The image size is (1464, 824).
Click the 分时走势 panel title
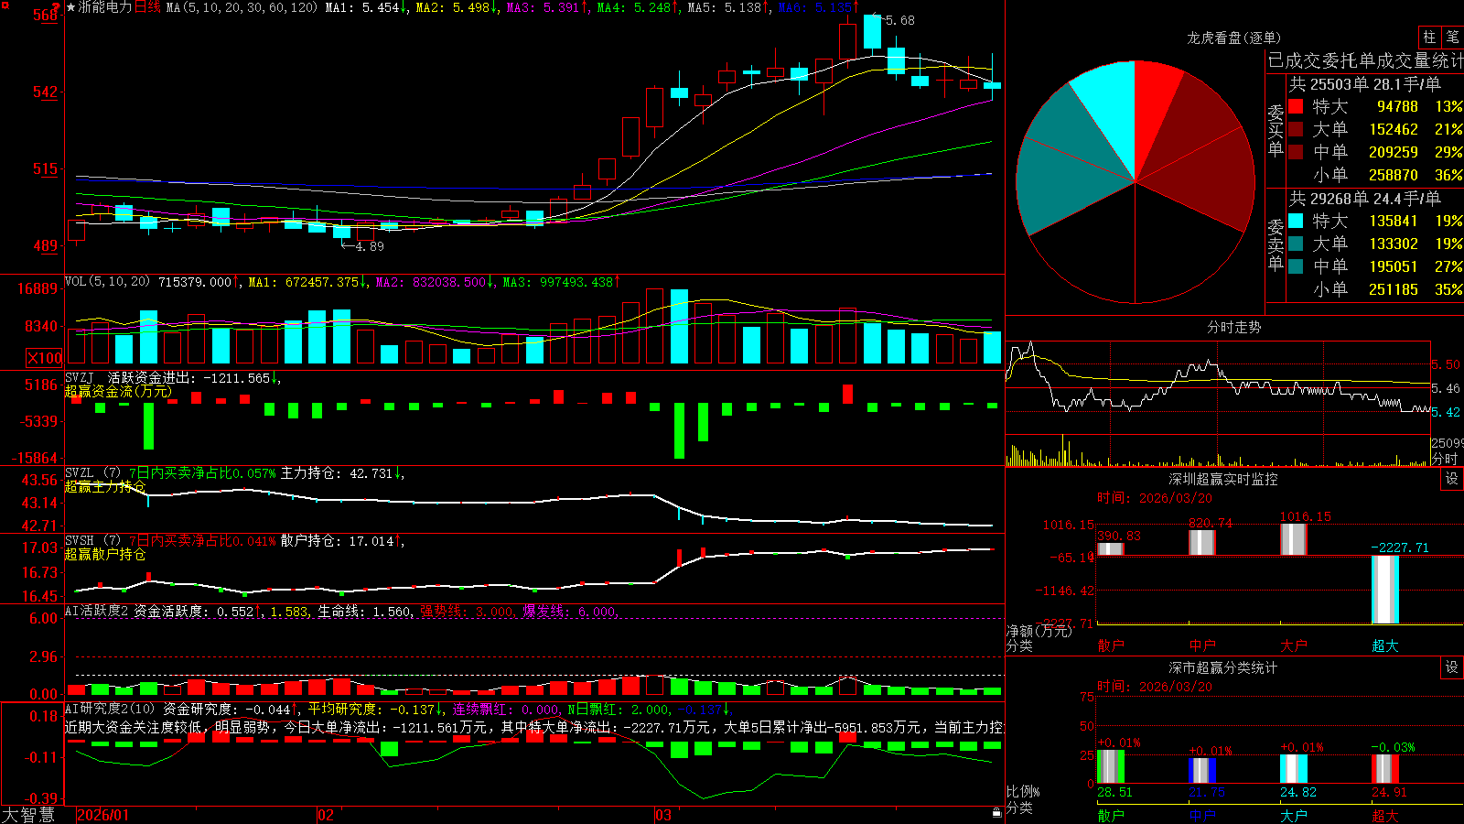coord(1233,327)
